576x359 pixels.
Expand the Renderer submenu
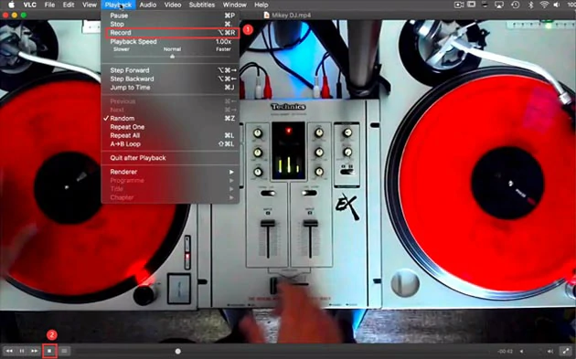170,172
